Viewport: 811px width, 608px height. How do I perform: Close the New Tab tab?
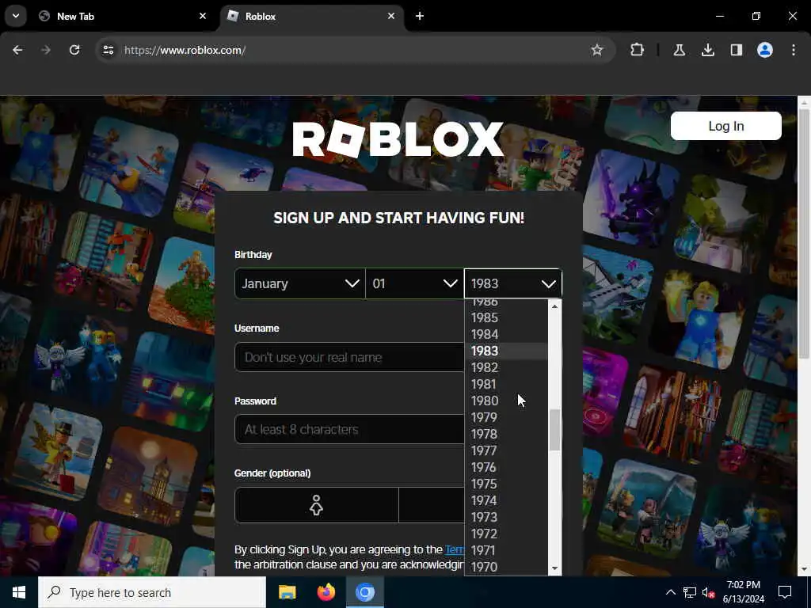[203, 16]
